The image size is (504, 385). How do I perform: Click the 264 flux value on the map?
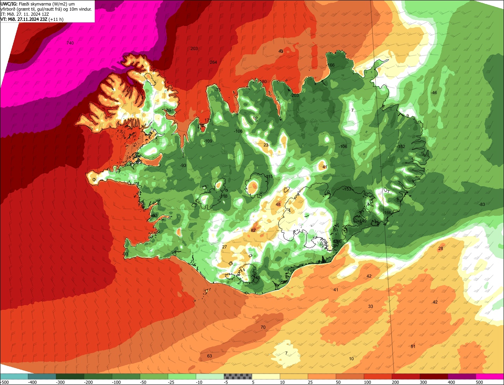pos(213,62)
